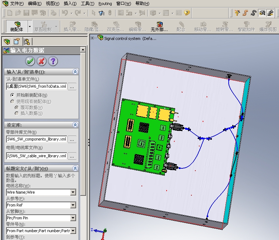Click 插入零... insert component tool

point(72,26)
